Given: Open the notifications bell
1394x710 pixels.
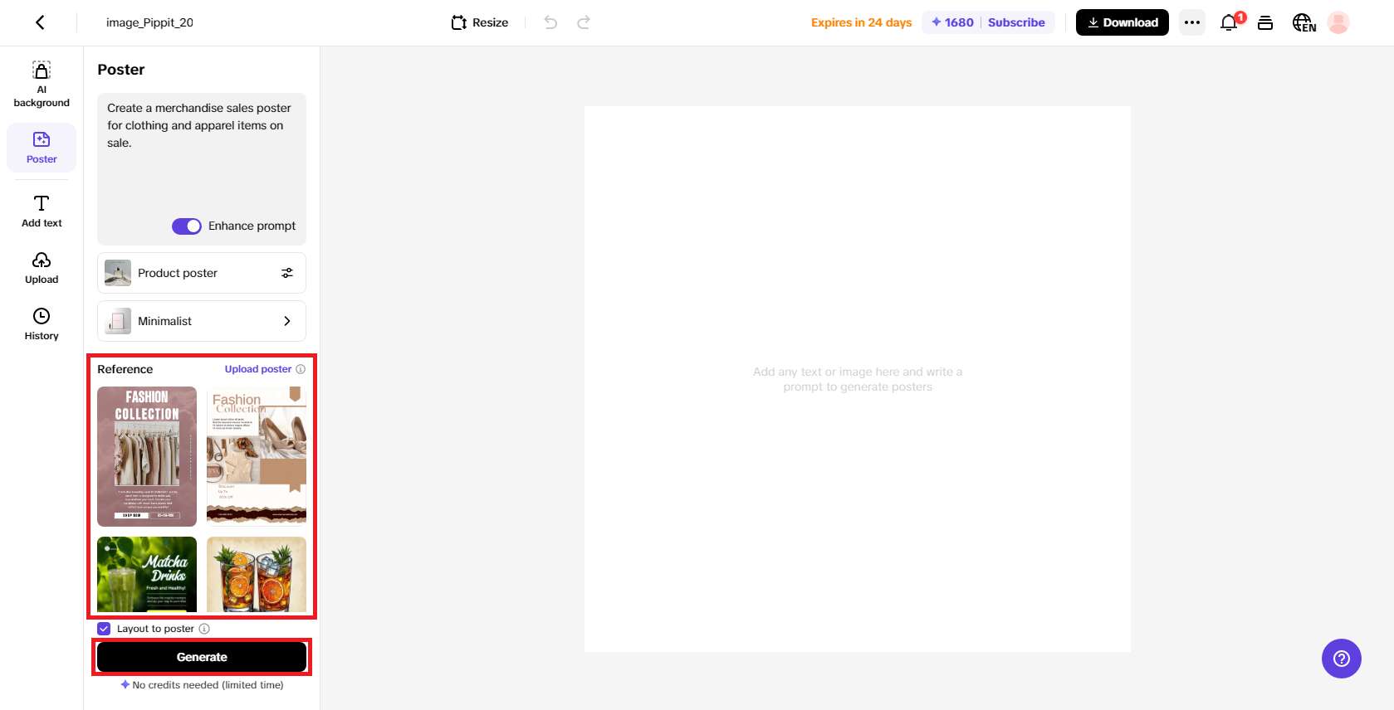Looking at the screenshot, I should [x=1230, y=22].
